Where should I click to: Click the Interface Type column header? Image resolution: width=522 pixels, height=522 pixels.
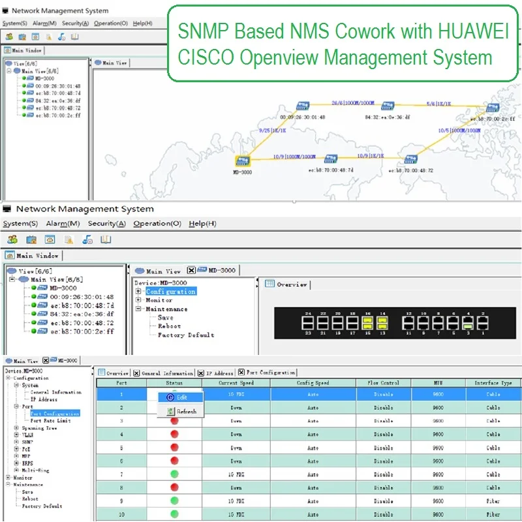coord(493,383)
